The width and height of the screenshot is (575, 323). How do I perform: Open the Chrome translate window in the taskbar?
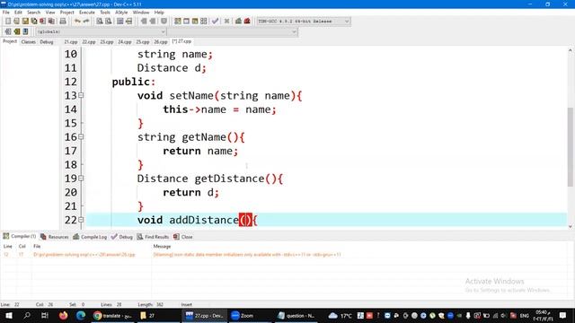point(112,315)
